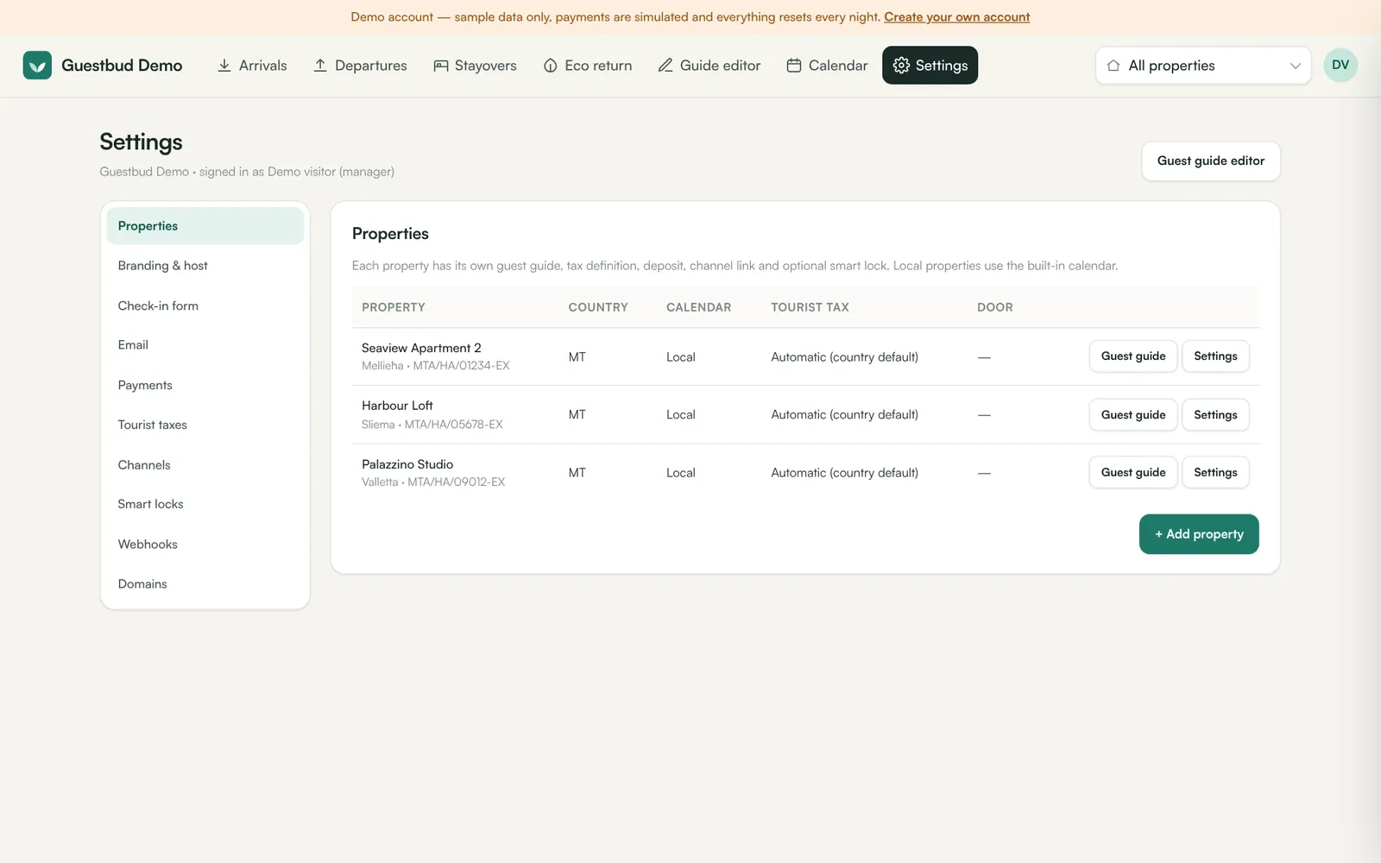Expand the All properties dropdown chevron
The width and height of the screenshot is (1381, 863).
(1296, 66)
